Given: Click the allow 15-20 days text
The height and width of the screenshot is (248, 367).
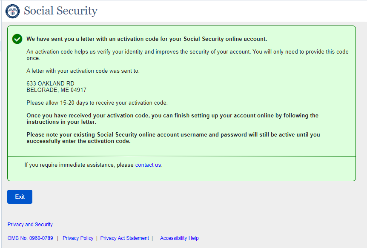Looking at the screenshot, I should tap(97, 103).
